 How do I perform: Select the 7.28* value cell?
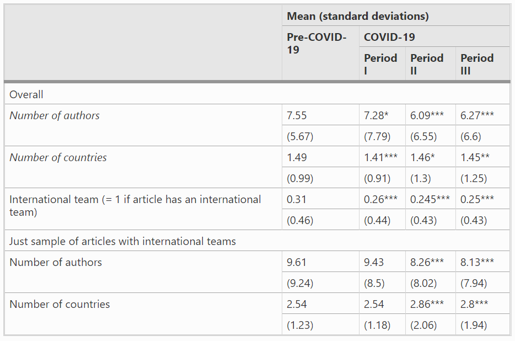click(377, 115)
